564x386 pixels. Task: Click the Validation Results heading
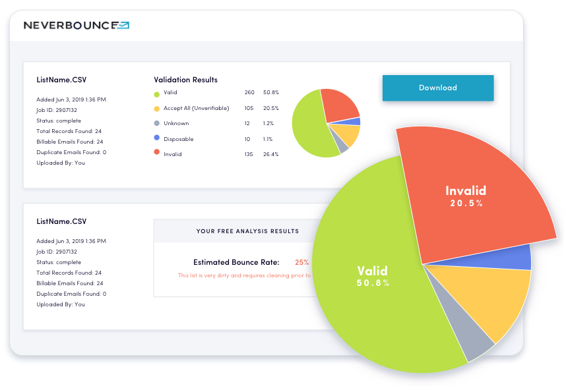185,80
